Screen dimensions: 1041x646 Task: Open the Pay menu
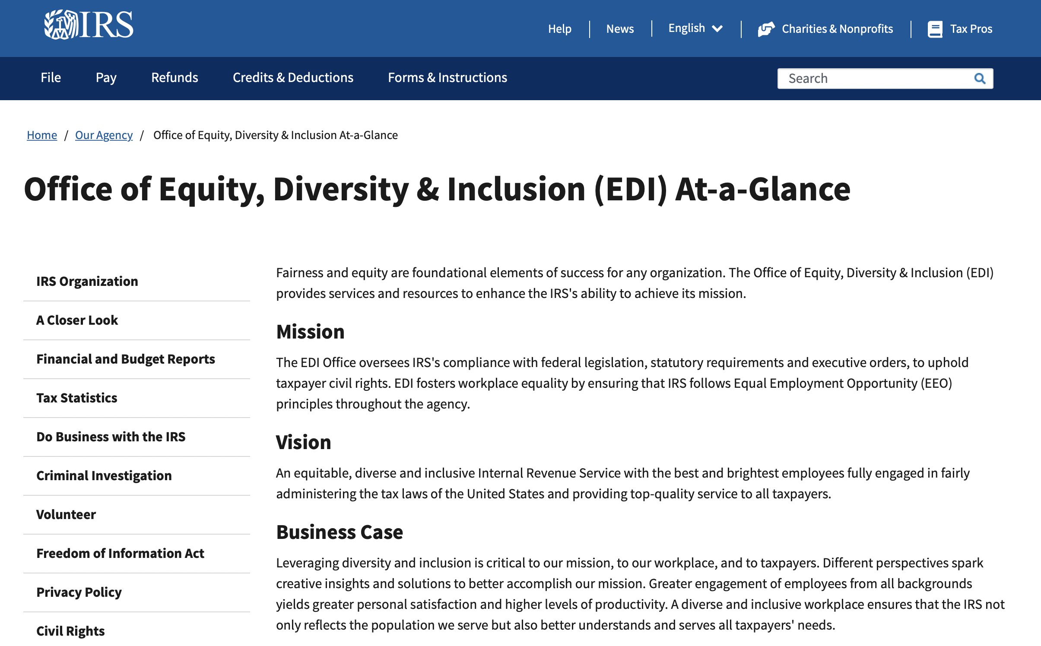106,78
